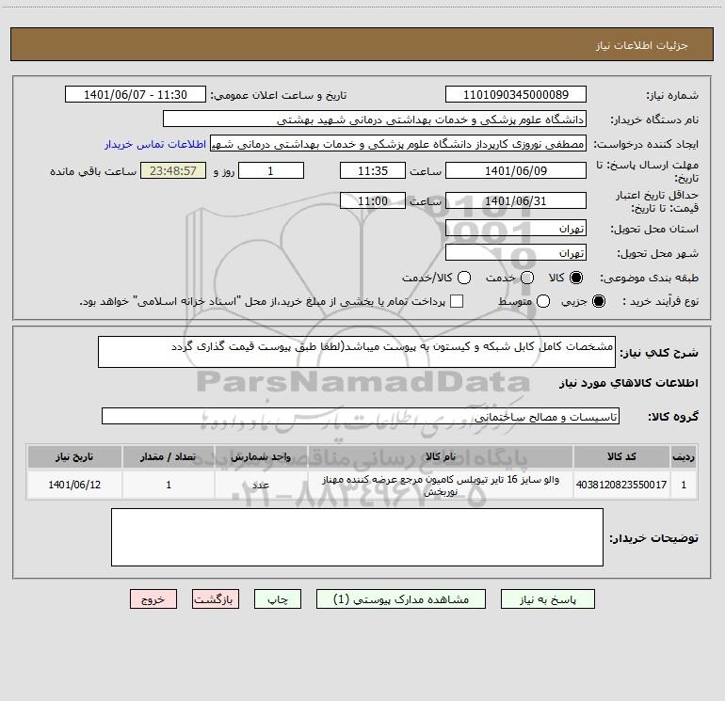Click the delivery province field تهران
725x701 pixels.
coord(516,228)
